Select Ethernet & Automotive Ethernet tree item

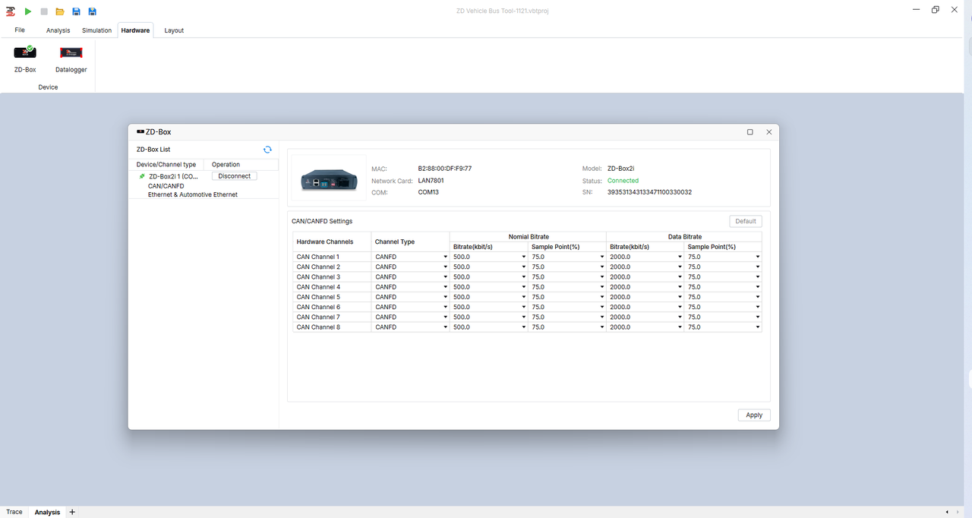coord(193,194)
